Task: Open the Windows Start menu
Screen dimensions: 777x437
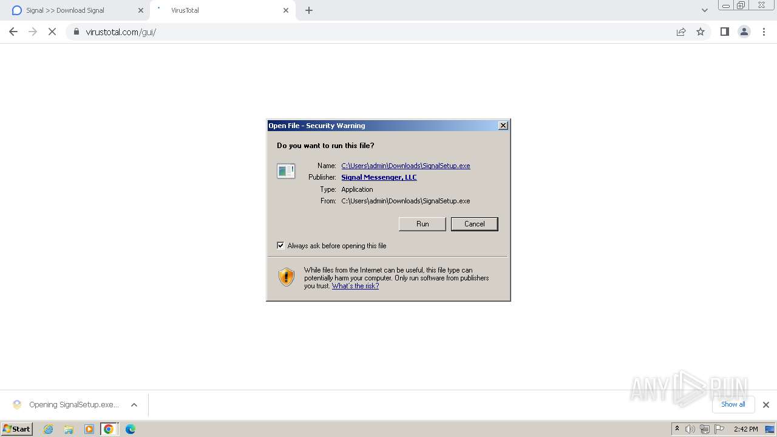Action: (17, 429)
